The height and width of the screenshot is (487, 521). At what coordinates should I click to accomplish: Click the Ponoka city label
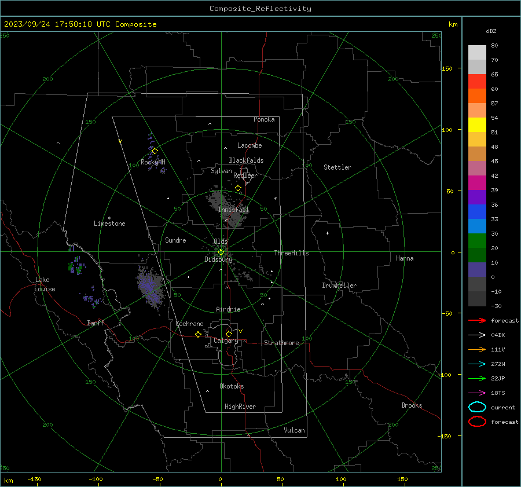point(264,119)
